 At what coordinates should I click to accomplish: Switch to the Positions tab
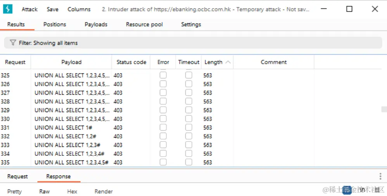pos(55,24)
